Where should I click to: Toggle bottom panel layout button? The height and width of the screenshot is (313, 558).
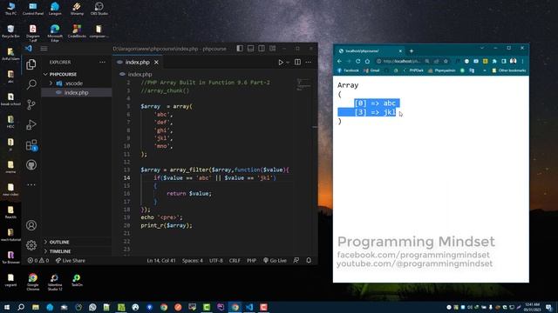(250, 49)
